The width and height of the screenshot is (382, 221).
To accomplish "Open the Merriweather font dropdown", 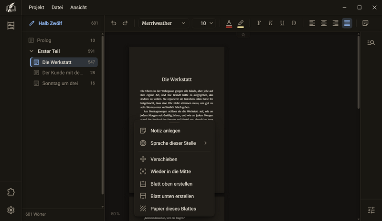I will pyautogui.click(x=163, y=23).
